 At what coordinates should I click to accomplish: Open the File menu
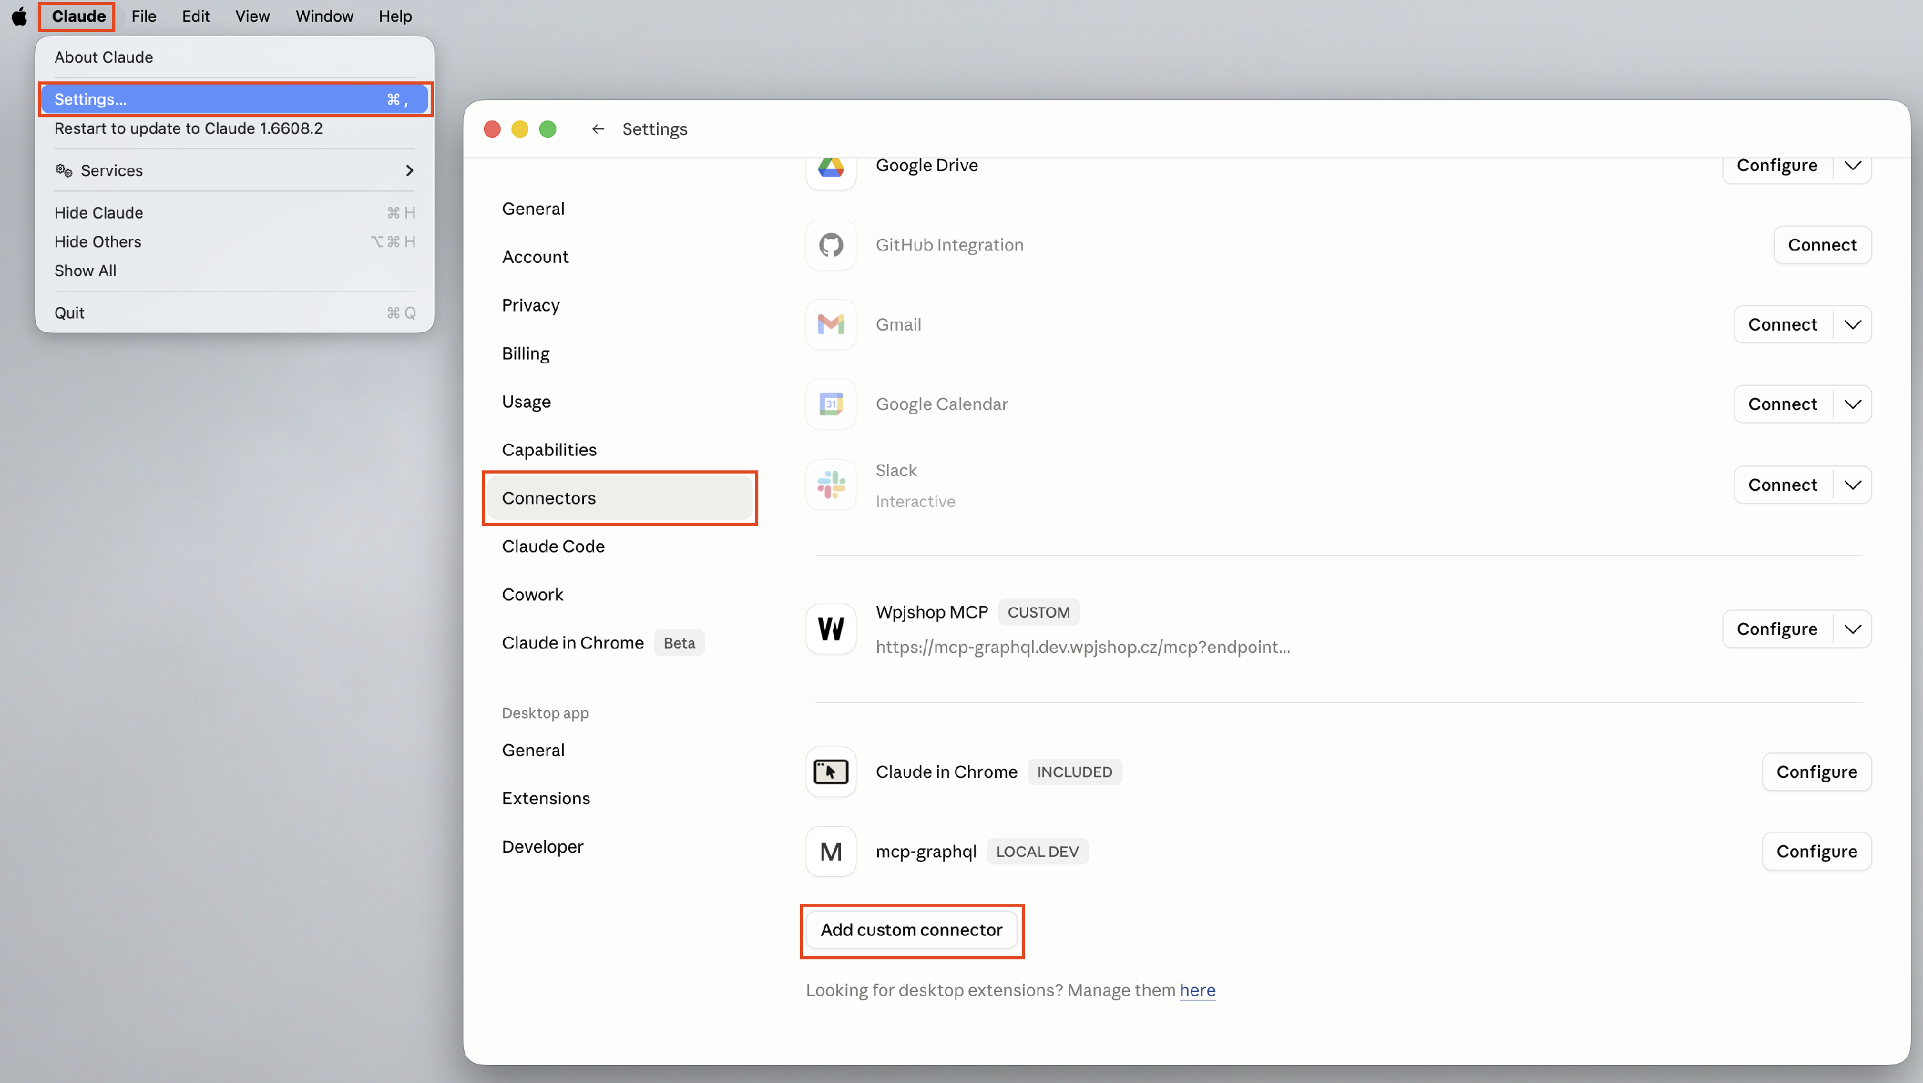(144, 15)
